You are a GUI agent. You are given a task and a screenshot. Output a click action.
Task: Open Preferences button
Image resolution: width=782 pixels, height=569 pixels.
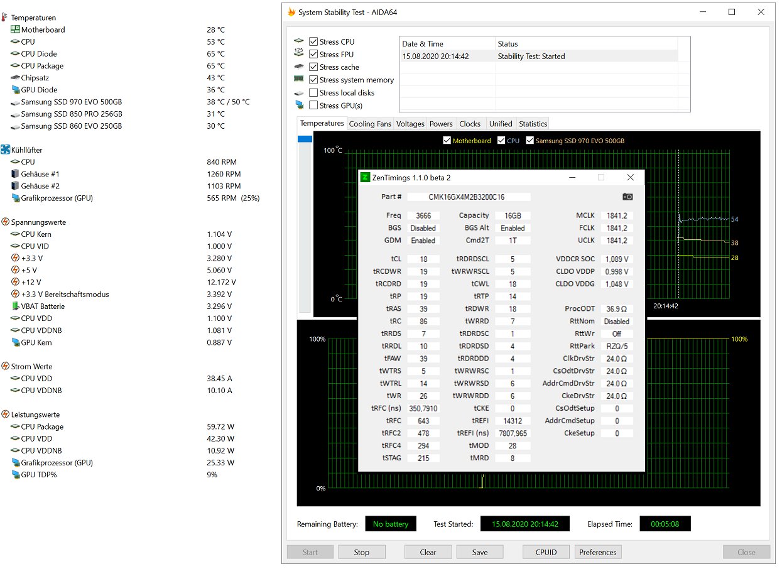[598, 552]
